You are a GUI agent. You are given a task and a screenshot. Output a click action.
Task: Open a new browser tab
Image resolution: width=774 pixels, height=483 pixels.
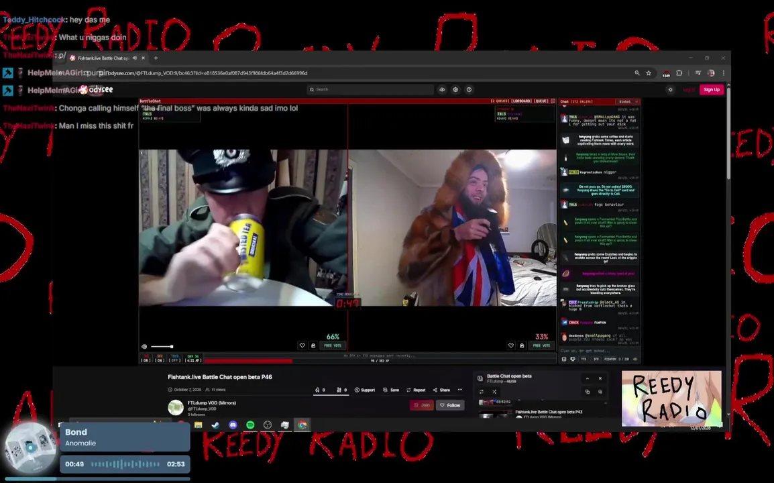[156, 58]
